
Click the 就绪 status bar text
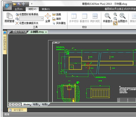coord(7,114)
